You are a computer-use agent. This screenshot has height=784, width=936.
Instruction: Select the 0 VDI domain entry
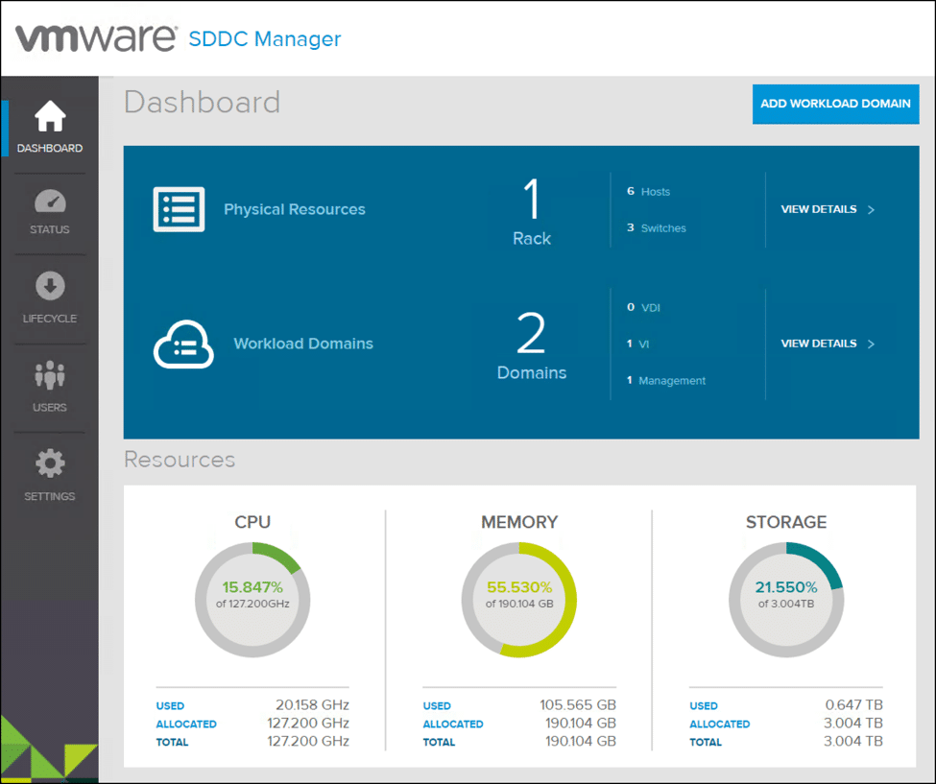point(643,307)
